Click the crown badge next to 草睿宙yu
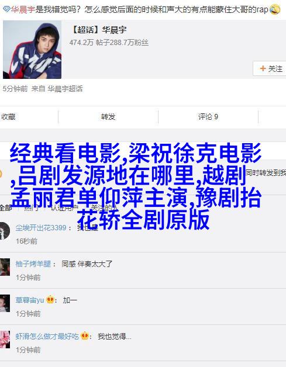Screen dimensions: 286x367 coord(50,300)
